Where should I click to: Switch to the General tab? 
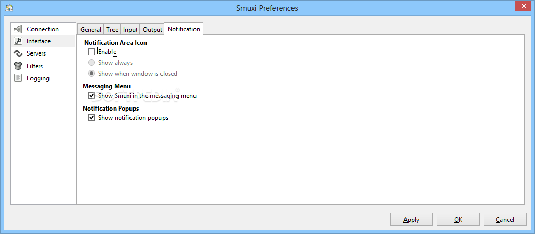(90, 30)
